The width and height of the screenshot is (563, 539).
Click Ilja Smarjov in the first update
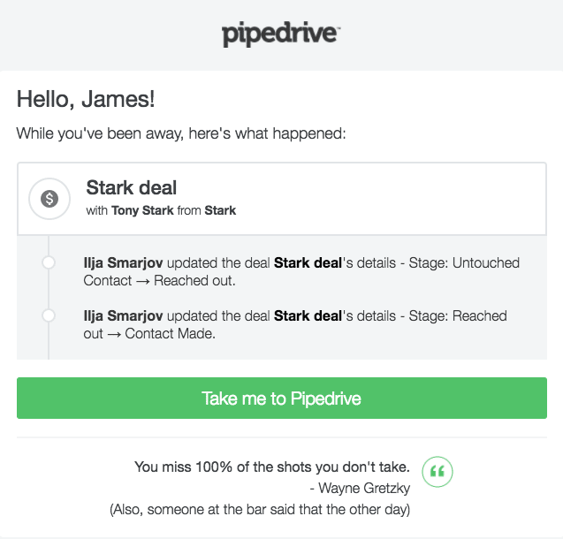123,262
